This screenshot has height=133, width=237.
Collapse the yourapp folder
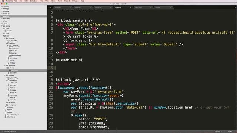[5, 75]
